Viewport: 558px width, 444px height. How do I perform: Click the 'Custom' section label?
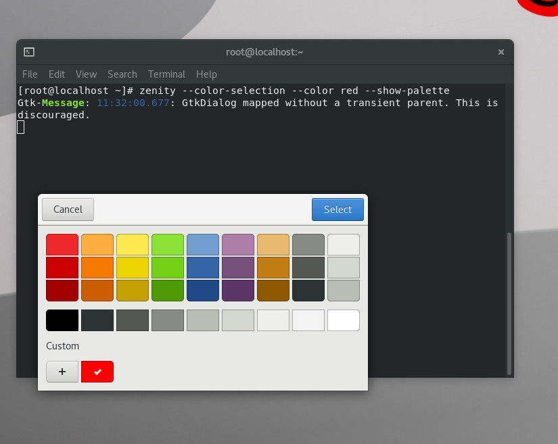(63, 346)
